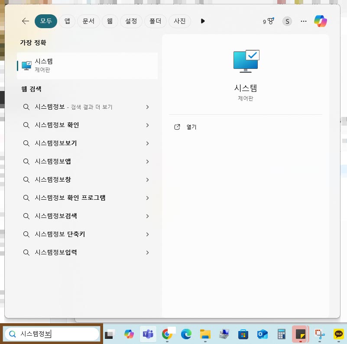Expand the '시스템정보 확인' web search suggestion
The height and width of the screenshot is (344, 347).
(147, 125)
